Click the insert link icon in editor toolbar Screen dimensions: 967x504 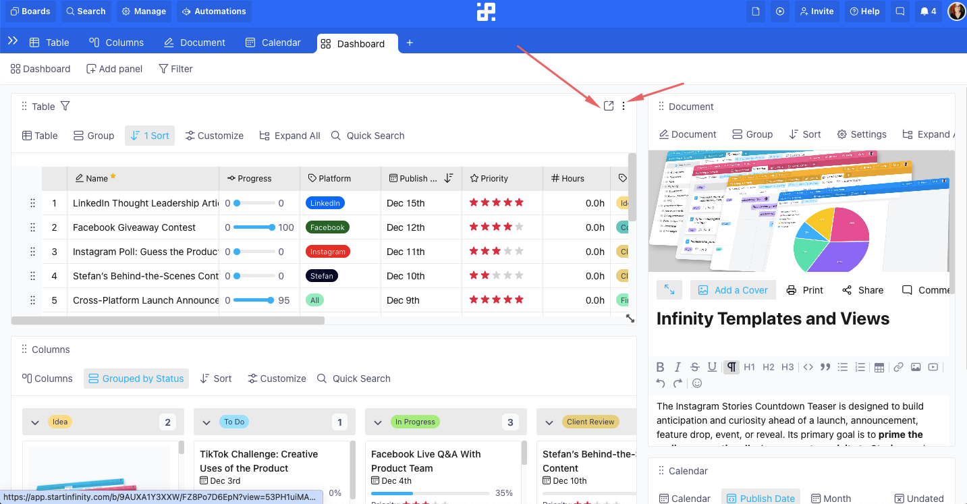[898, 366]
